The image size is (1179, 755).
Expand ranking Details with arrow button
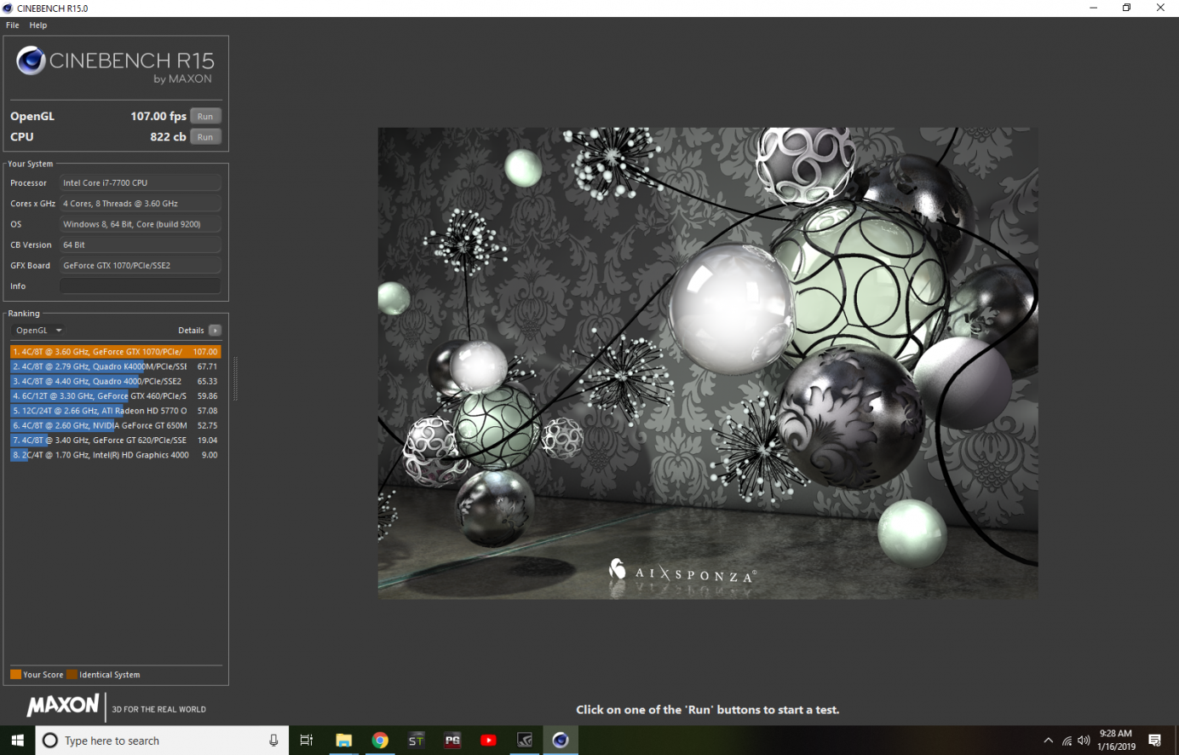pos(215,331)
